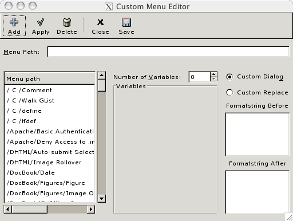This screenshot has height=221, width=293.
Task: Click the Add plus icon
Action: point(14,22)
